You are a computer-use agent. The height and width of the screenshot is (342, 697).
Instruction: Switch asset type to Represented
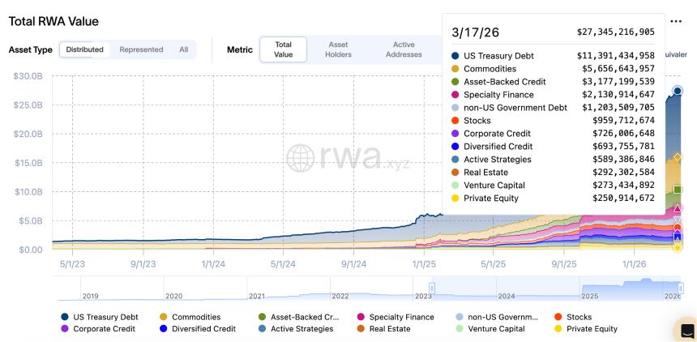(x=141, y=49)
